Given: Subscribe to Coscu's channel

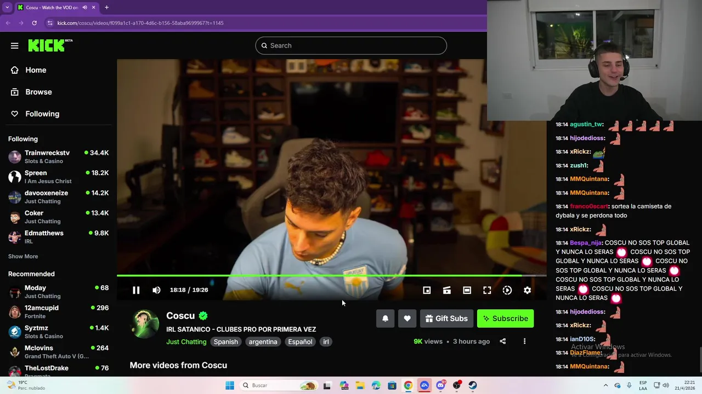Looking at the screenshot, I should [x=505, y=318].
